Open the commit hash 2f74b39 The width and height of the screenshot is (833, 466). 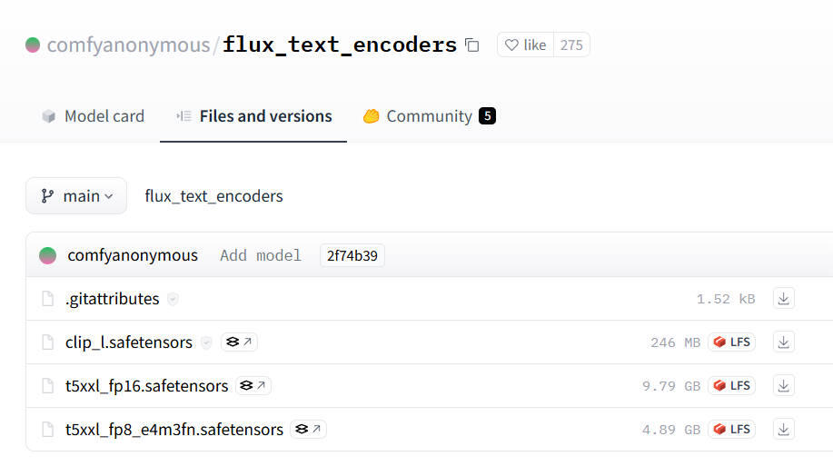click(x=352, y=255)
